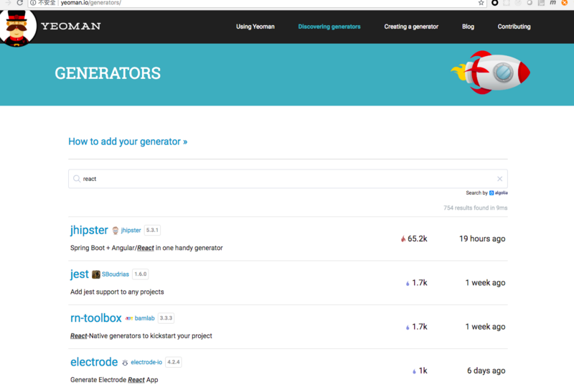Open the Blog nav link
Viewport: 574px width, 385px height.
[x=468, y=27]
